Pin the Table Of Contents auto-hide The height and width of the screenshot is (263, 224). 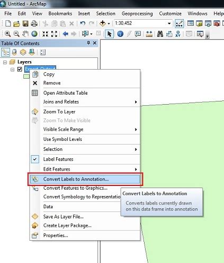pos(88,43)
